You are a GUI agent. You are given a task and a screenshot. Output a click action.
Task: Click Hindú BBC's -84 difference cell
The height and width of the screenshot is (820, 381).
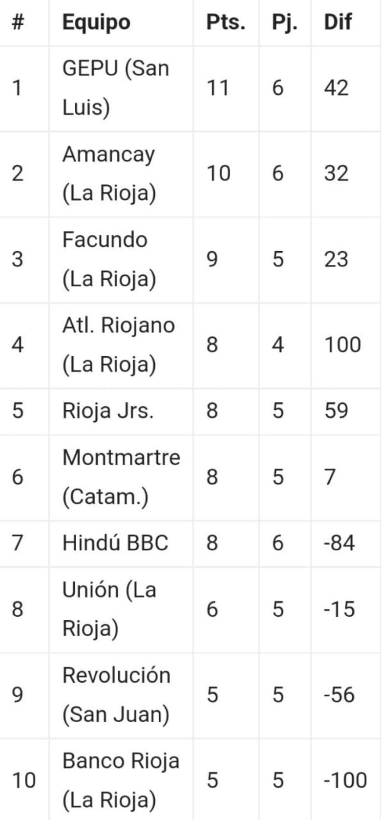tap(339, 543)
